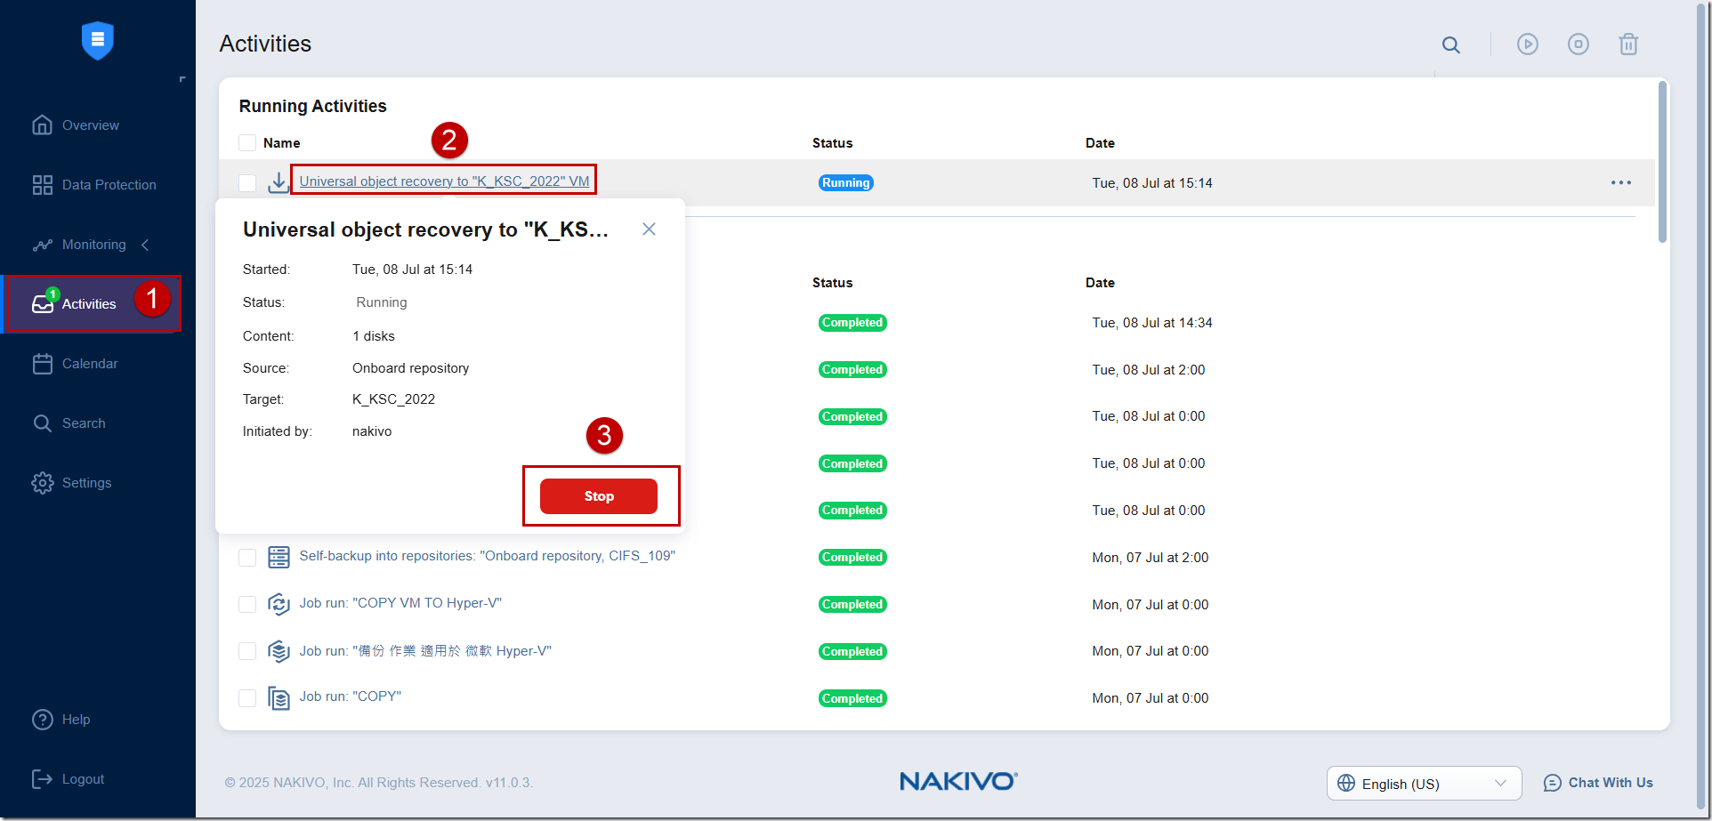Click the Name column header

[x=281, y=143]
